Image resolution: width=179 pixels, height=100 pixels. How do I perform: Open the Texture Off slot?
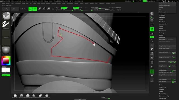click(6, 42)
